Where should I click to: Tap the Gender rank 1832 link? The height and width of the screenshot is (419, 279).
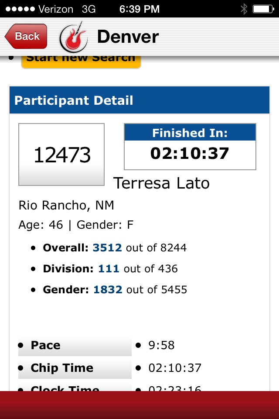click(x=107, y=290)
